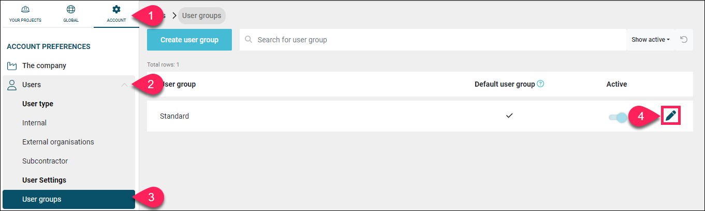Screen dimensions: 705x211
Task: Click the reset refresh icon
Action: click(x=684, y=40)
